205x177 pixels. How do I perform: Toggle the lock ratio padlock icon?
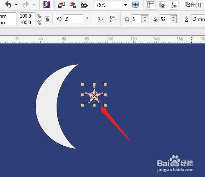[x=47, y=19]
